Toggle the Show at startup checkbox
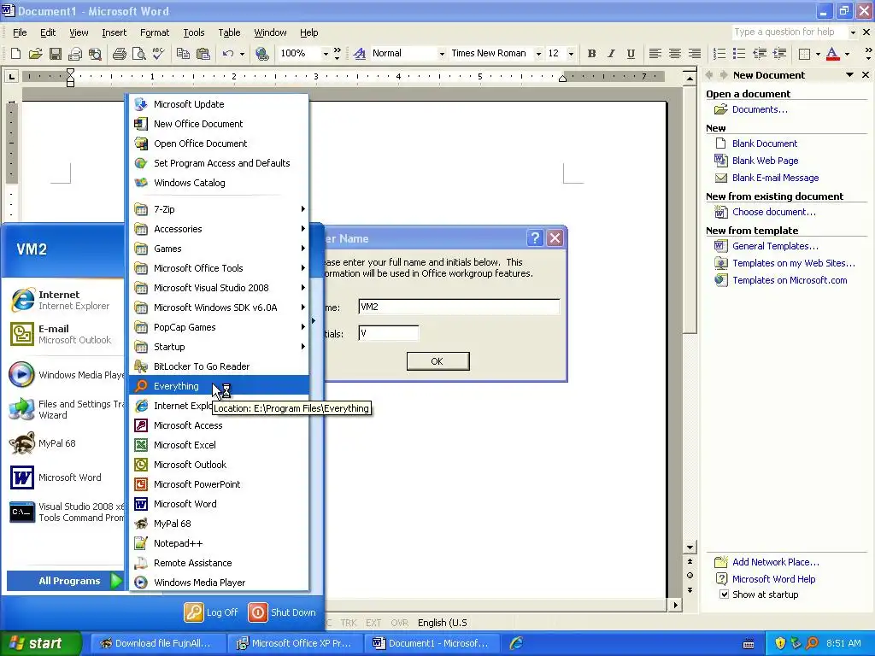 [724, 594]
